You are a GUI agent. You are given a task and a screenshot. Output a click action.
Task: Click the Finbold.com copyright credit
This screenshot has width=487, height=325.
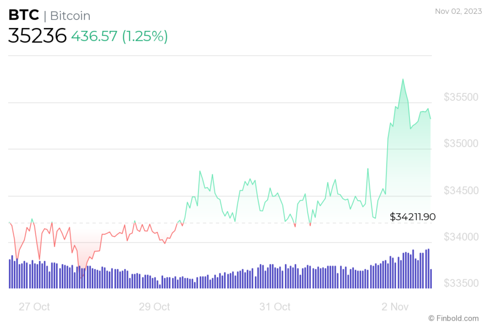point(453,318)
